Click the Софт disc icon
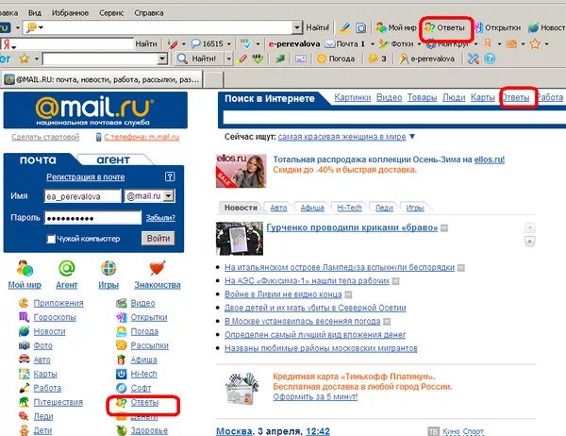Image resolution: width=566 pixels, height=436 pixels. pyautogui.click(x=122, y=388)
